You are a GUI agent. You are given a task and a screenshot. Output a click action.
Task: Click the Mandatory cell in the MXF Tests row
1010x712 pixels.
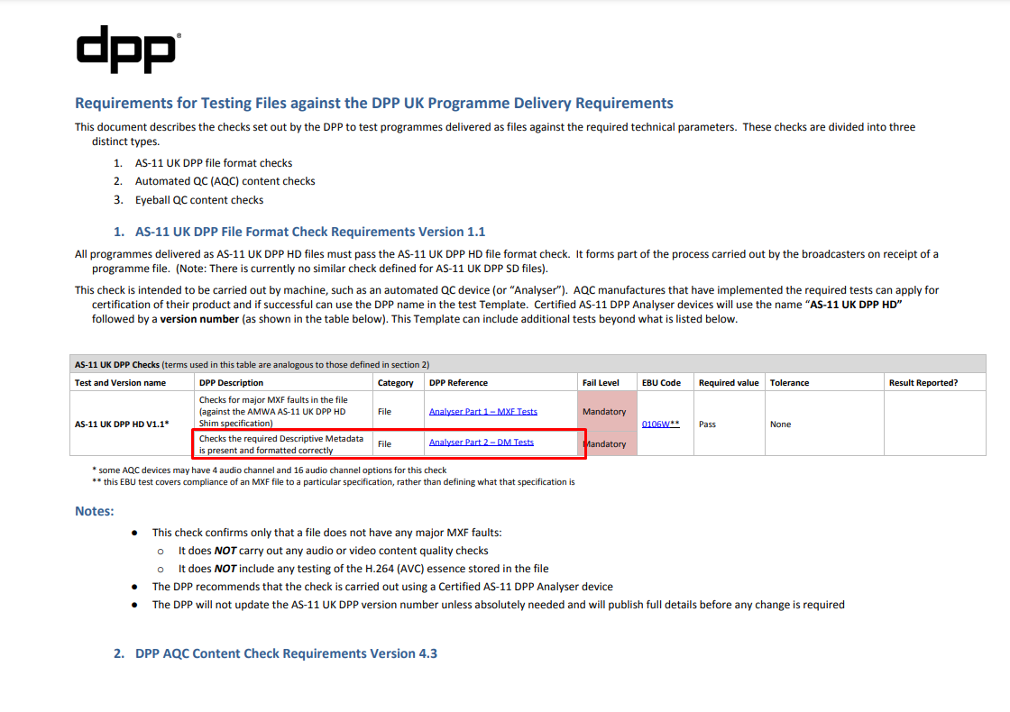pyautogui.click(x=608, y=411)
